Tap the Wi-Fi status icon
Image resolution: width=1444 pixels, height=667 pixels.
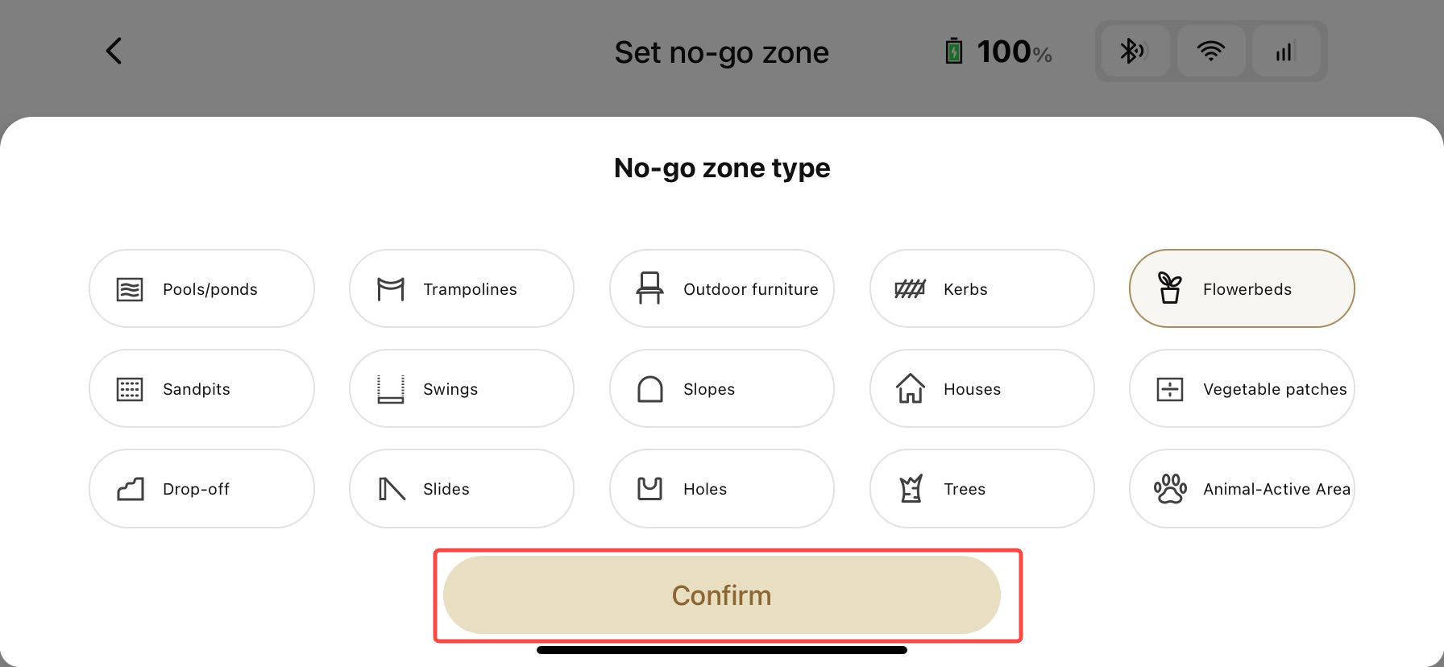click(x=1210, y=51)
